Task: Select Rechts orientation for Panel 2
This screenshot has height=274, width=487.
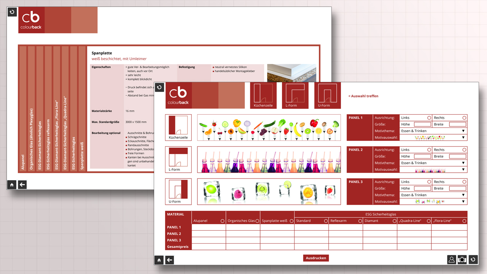Action: (464, 150)
